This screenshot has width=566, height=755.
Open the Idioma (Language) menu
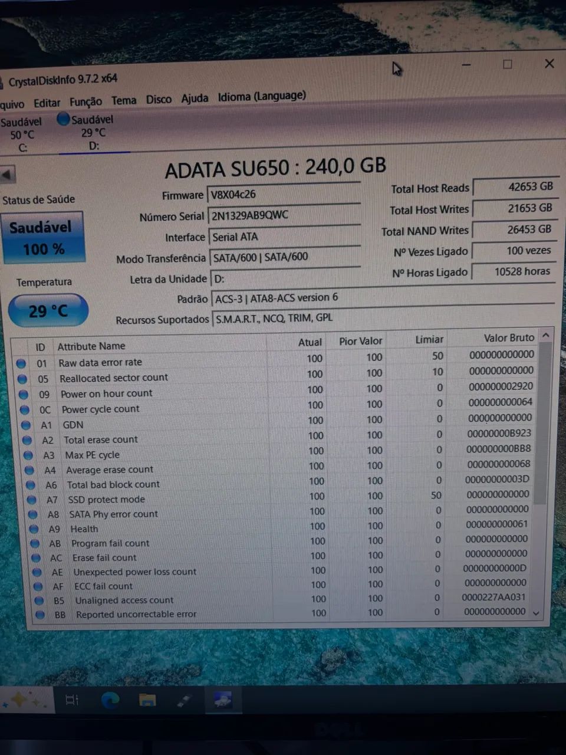(x=262, y=96)
